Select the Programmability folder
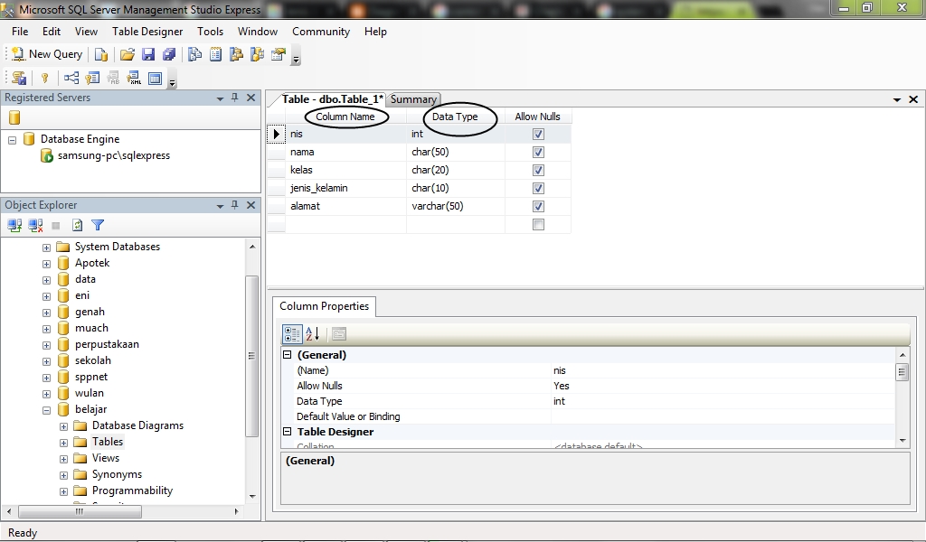Viewport: 926px width, 542px height. click(132, 491)
